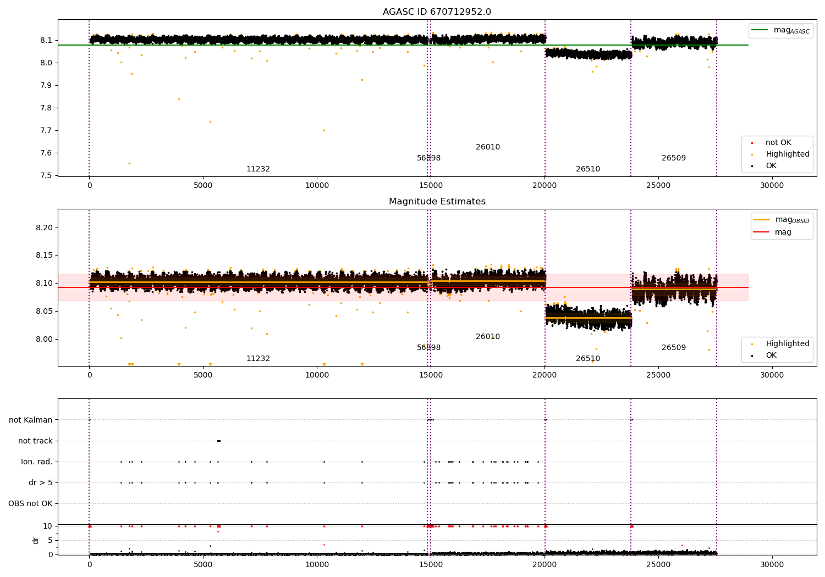825x577 pixels.
Task: Click the 'Ion. rad.' axis label
Action: coord(37,462)
